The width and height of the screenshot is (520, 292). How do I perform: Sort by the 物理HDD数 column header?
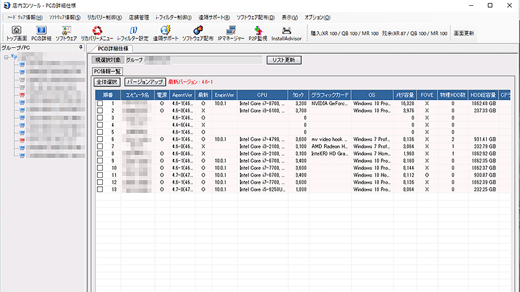click(x=453, y=95)
